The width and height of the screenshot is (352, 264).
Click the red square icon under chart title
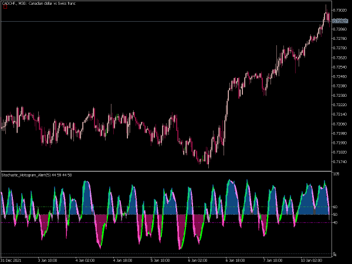(x=5, y=7)
